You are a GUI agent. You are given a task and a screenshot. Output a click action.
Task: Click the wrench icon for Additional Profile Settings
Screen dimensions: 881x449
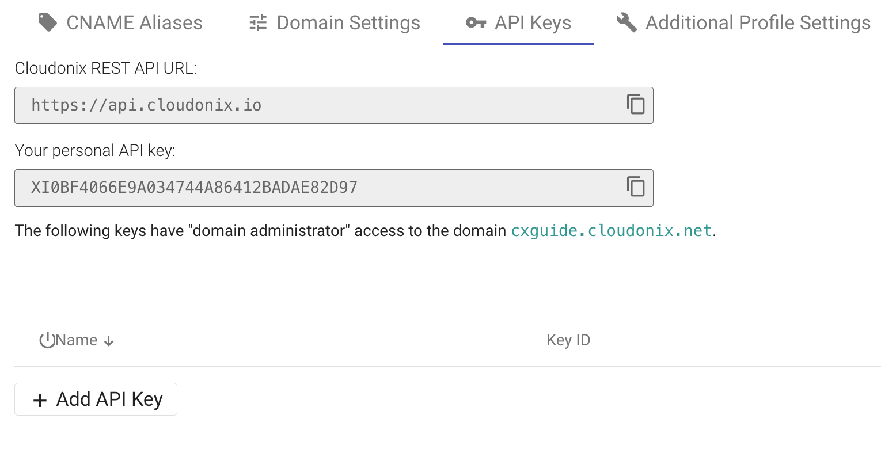(x=626, y=23)
